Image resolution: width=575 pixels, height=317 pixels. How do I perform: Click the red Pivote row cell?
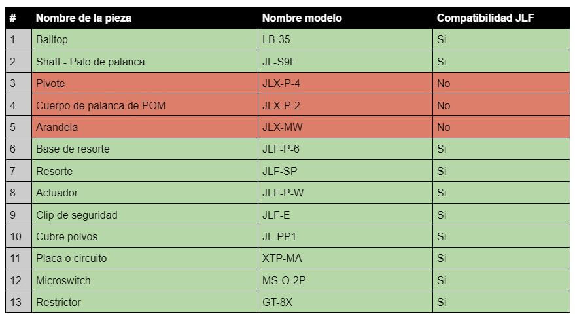(x=51, y=84)
